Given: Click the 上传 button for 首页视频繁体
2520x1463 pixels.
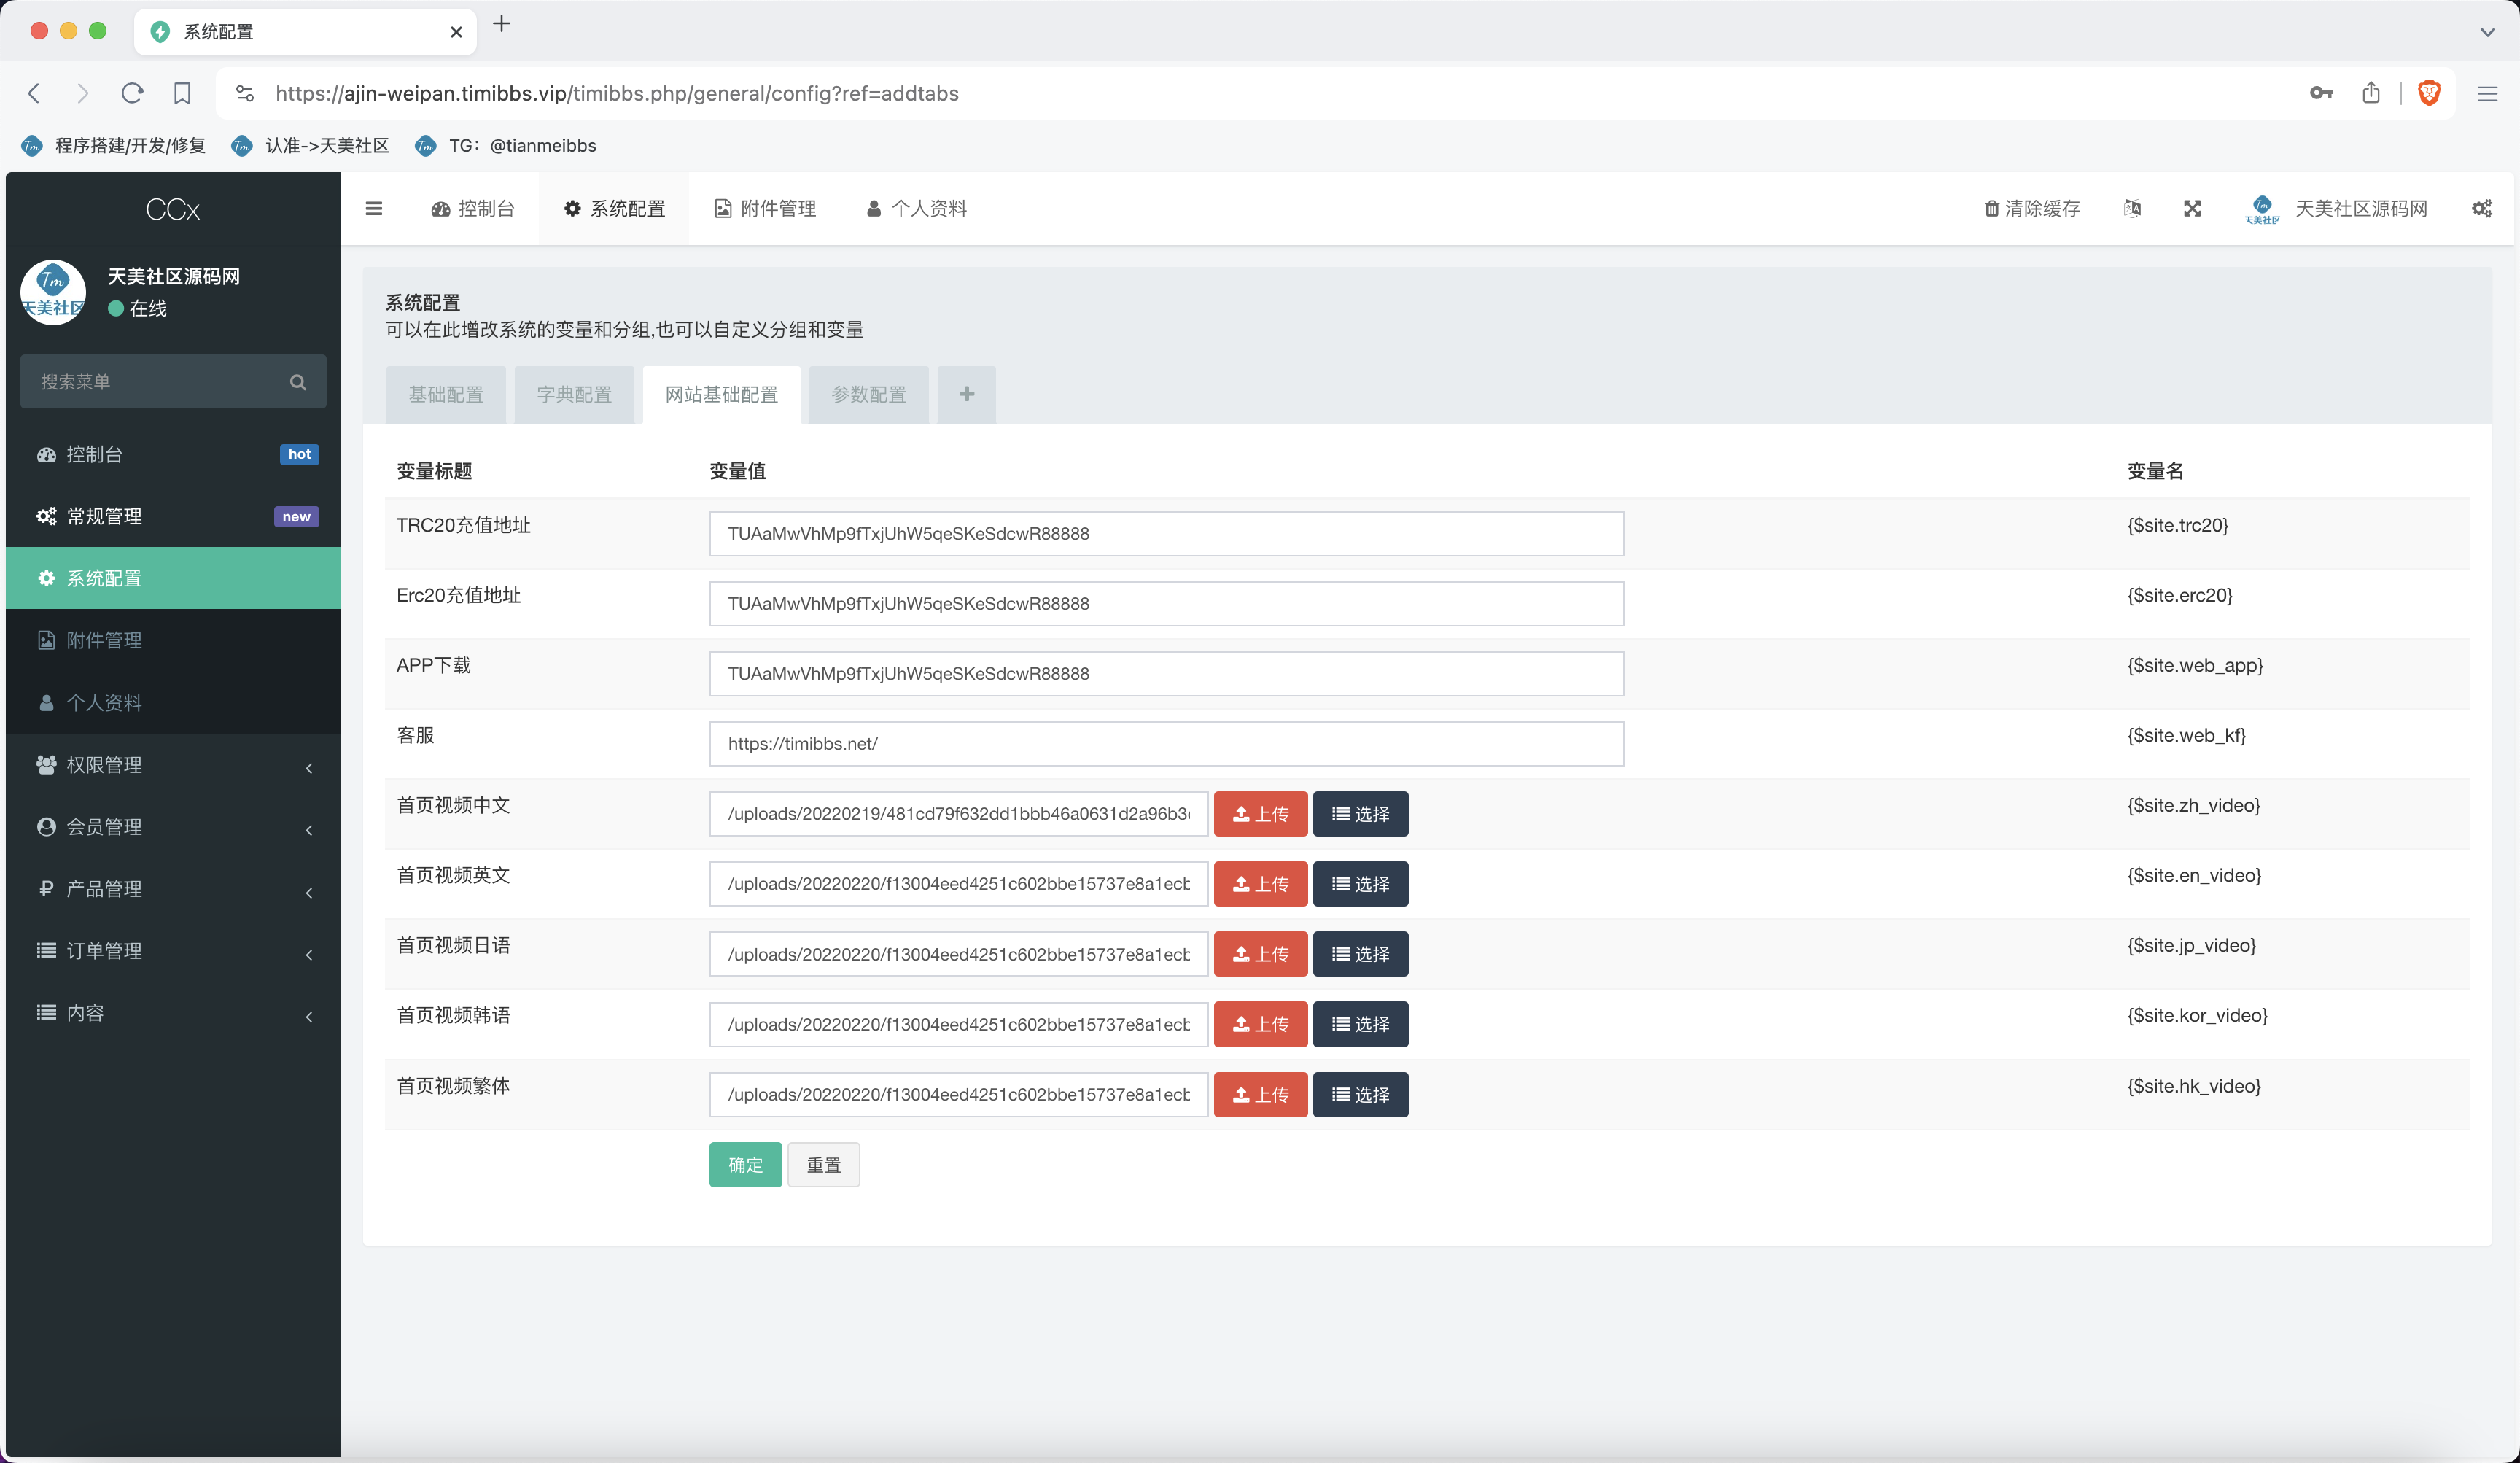Looking at the screenshot, I should pyautogui.click(x=1260, y=1095).
